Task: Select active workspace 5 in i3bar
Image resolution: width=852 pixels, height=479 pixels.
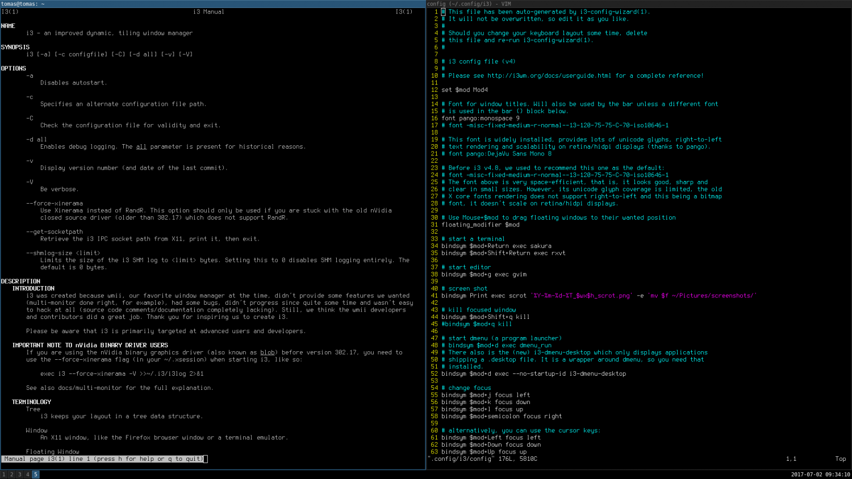Action: point(35,474)
